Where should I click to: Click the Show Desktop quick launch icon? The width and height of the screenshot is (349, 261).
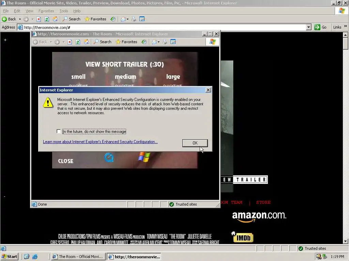[27, 257]
